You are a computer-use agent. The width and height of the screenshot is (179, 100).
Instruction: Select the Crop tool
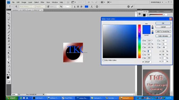point(9,26)
